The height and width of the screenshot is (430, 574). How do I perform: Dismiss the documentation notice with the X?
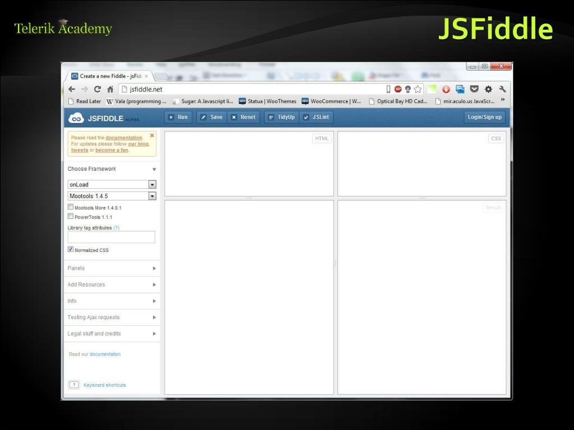(152, 135)
